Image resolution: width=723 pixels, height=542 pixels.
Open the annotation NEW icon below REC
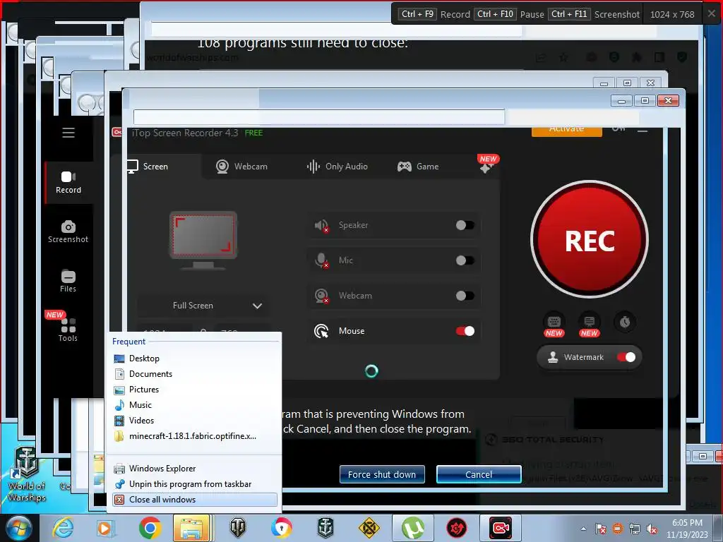pyautogui.click(x=590, y=322)
